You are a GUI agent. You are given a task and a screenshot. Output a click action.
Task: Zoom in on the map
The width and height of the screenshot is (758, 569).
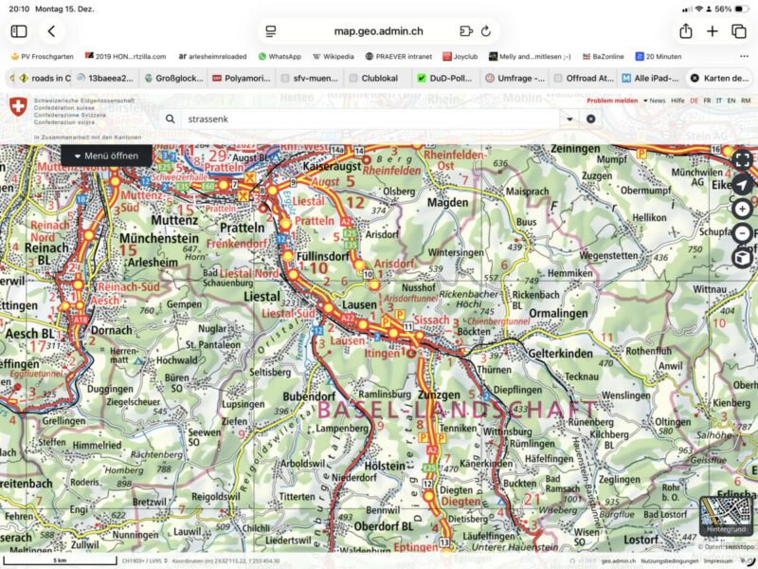coord(742,210)
